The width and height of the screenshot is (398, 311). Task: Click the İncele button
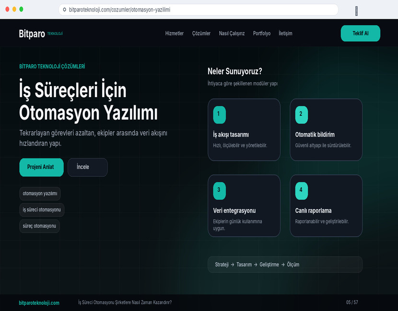pyautogui.click(x=88, y=167)
